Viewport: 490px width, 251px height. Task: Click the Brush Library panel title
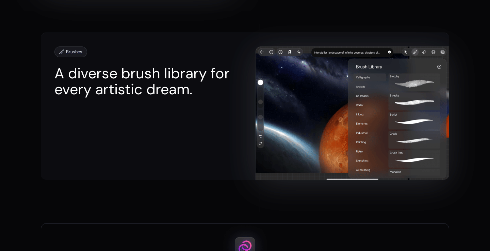click(x=369, y=67)
